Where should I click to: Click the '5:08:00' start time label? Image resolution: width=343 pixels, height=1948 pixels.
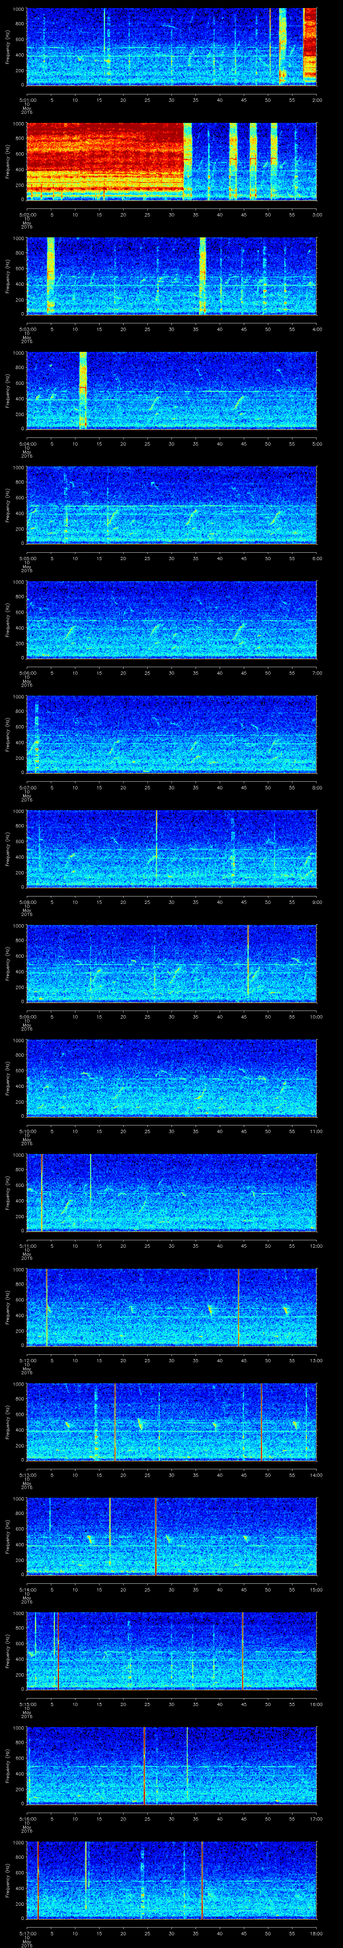(x=28, y=902)
